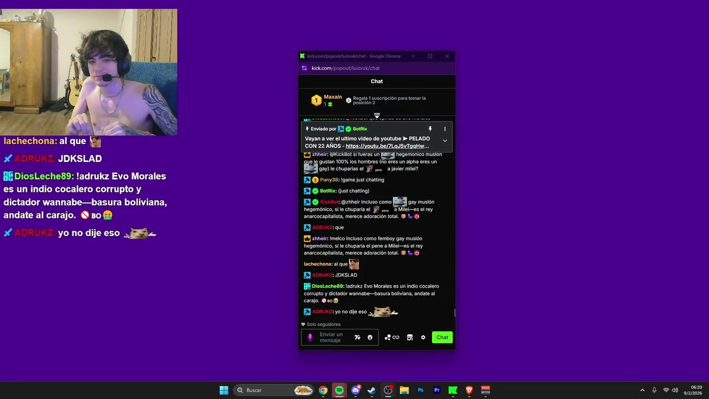Open site info icon in address bar

[304, 68]
